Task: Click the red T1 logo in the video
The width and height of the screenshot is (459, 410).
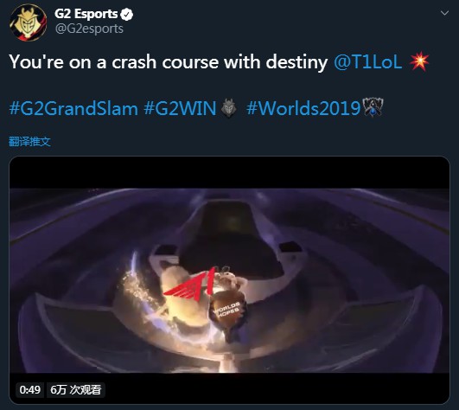Action: pos(190,284)
